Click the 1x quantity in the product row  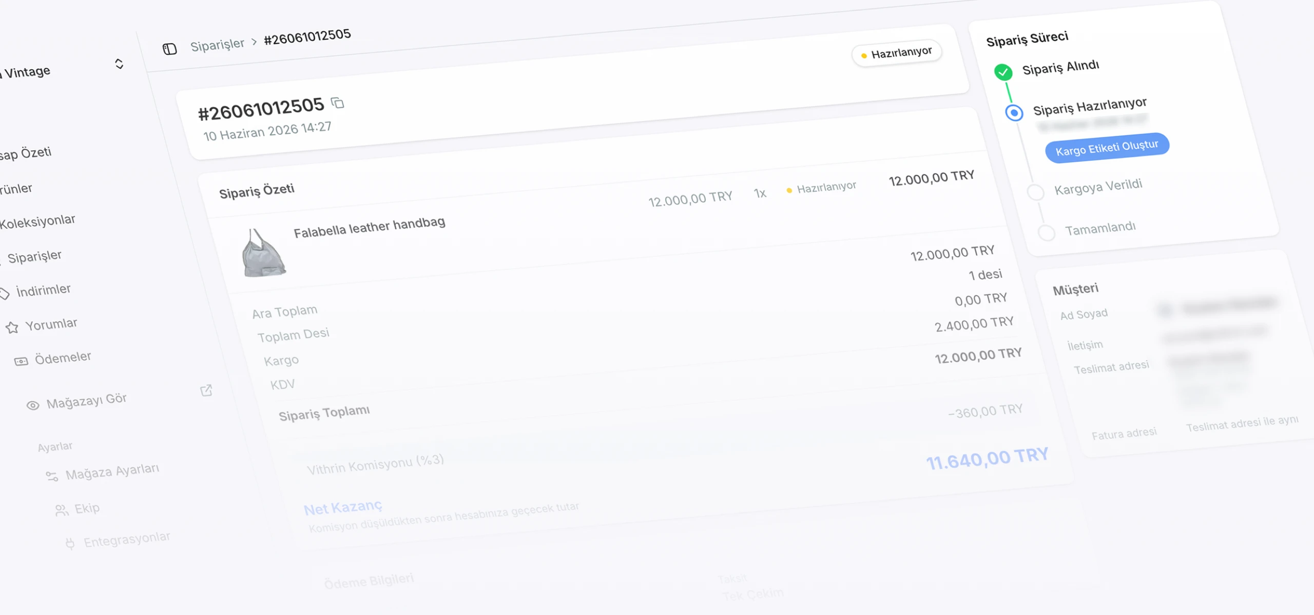coord(760,193)
